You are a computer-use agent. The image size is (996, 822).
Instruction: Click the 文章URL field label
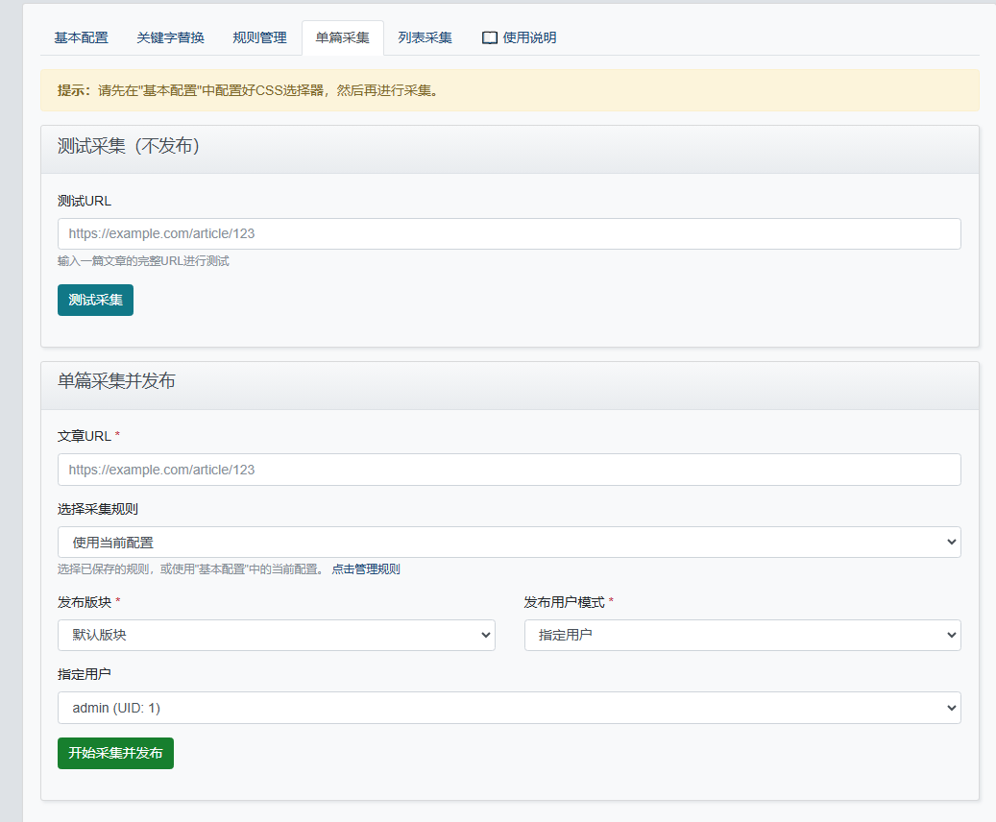(x=85, y=436)
